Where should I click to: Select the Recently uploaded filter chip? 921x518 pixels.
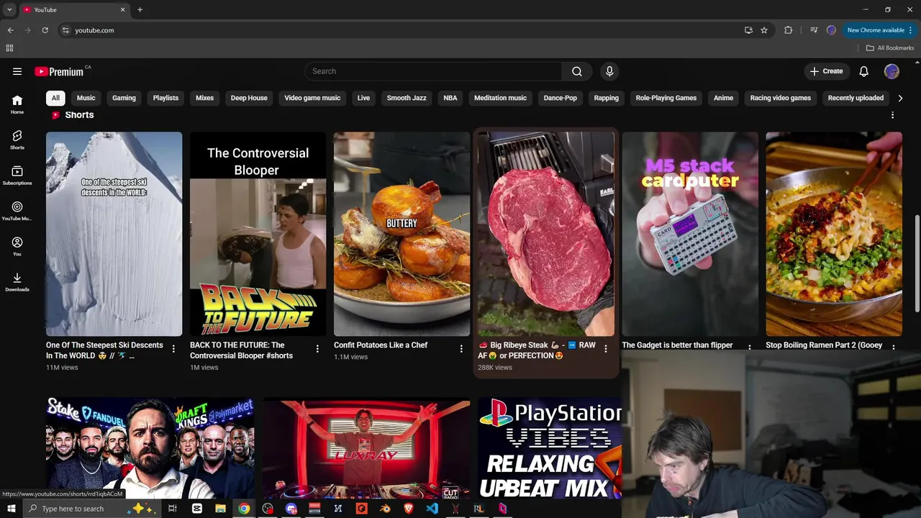pos(856,98)
